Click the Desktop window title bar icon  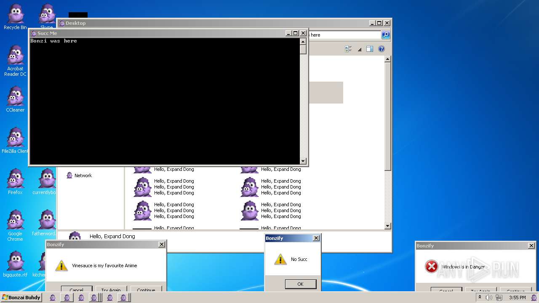[62, 23]
